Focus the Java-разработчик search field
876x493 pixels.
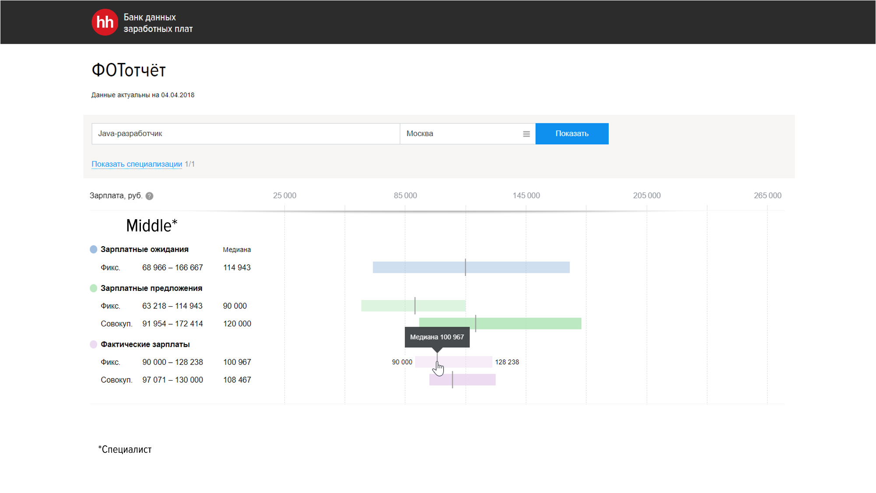pyautogui.click(x=245, y=134)
